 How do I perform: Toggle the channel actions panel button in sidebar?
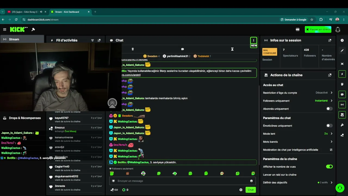point(342,115)
